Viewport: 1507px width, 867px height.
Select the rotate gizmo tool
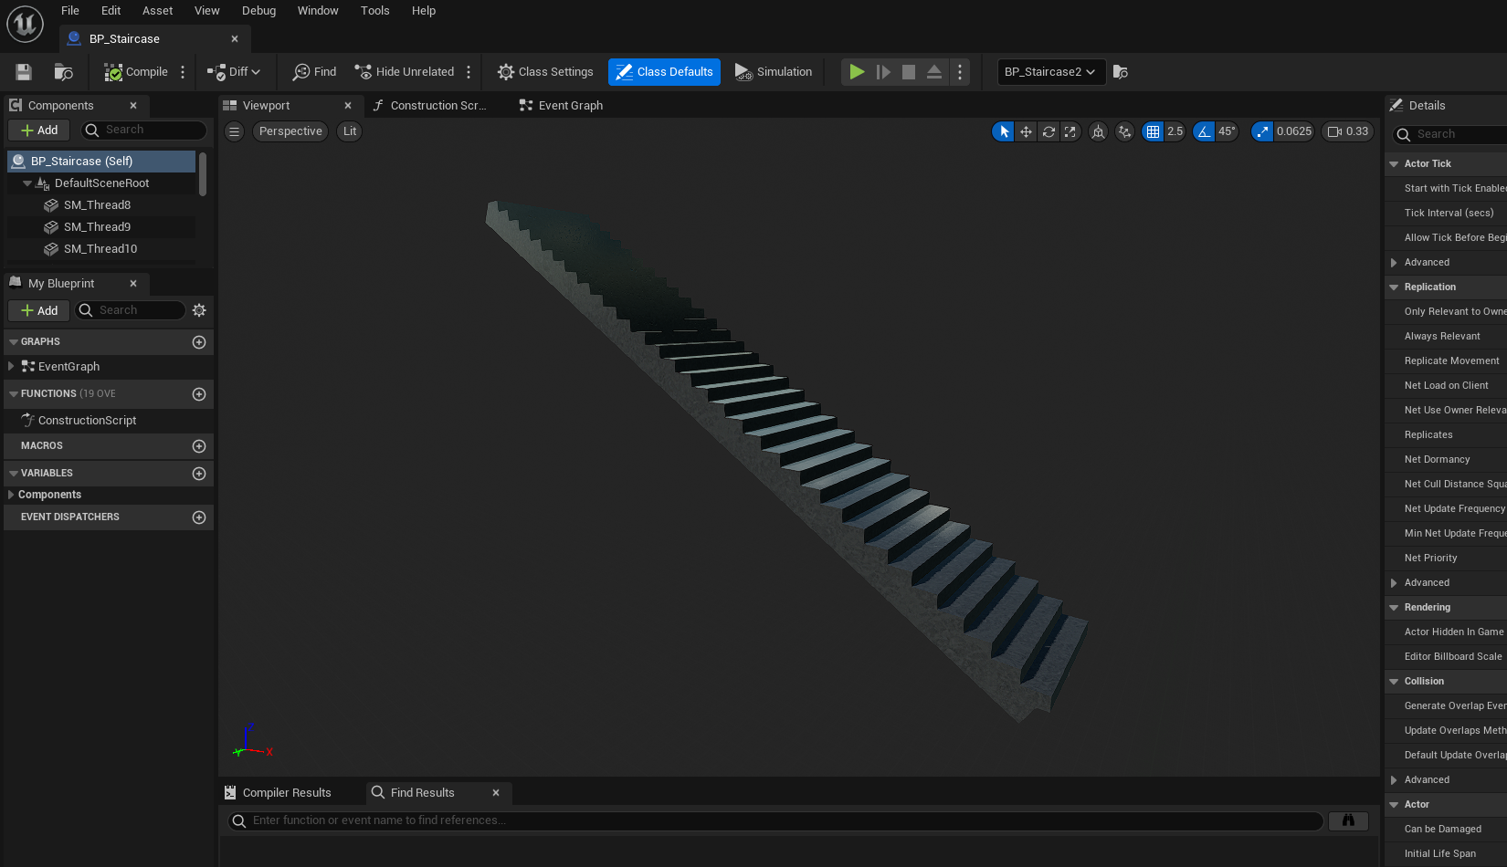coord(1049,131)
